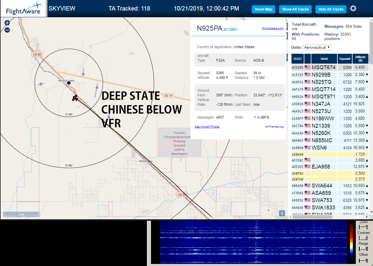Click the US flag in EJA958 row

pyautogui.click(x=307, y=167)
